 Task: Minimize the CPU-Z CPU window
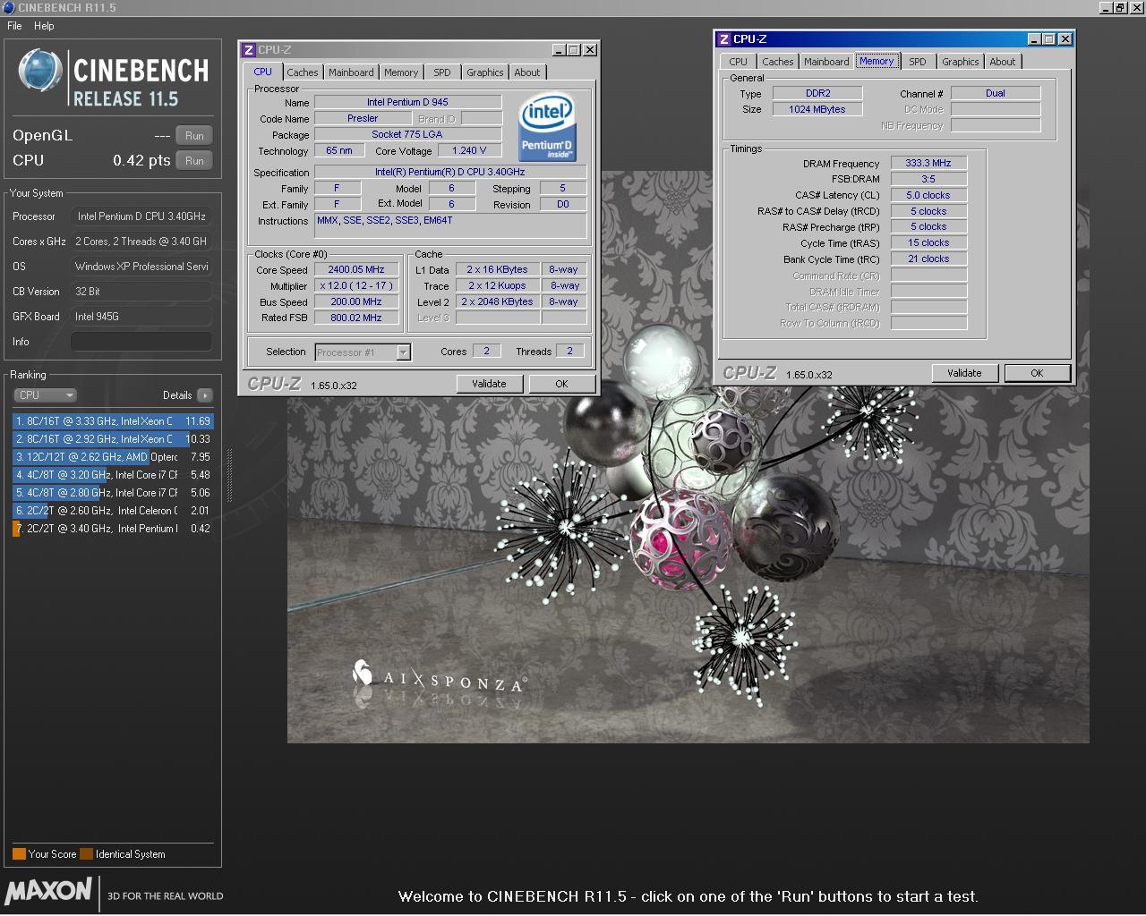[x=559, y=50]
